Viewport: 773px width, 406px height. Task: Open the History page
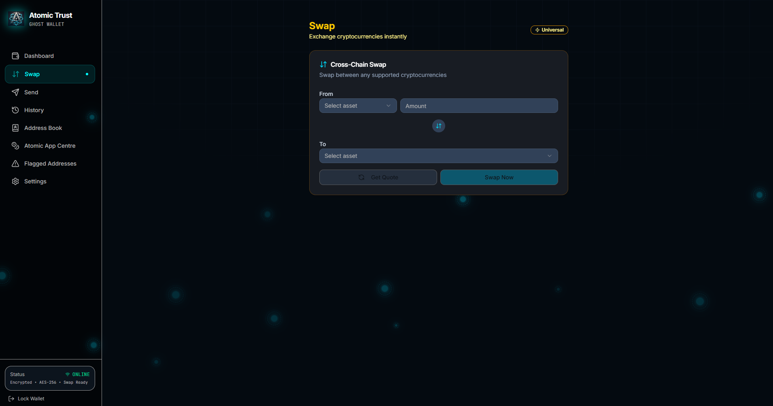(50, 110)
